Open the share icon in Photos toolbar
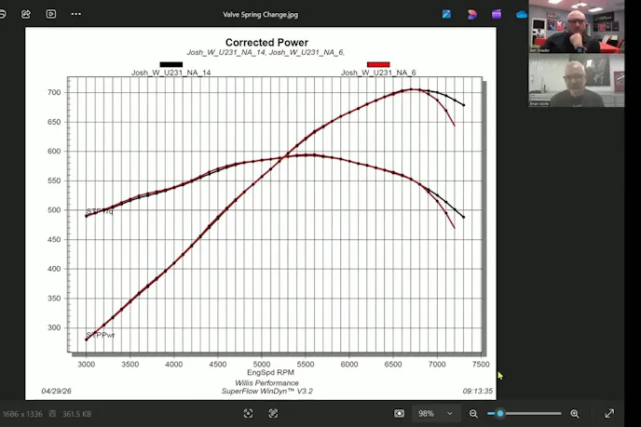The image size is (641, 427). point(26,14)
